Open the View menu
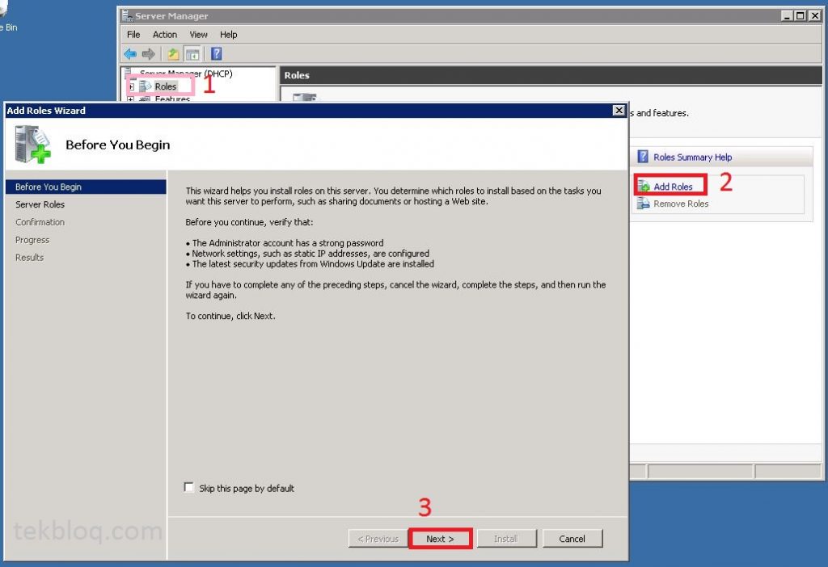828x567 pixels. click(199, 34)
